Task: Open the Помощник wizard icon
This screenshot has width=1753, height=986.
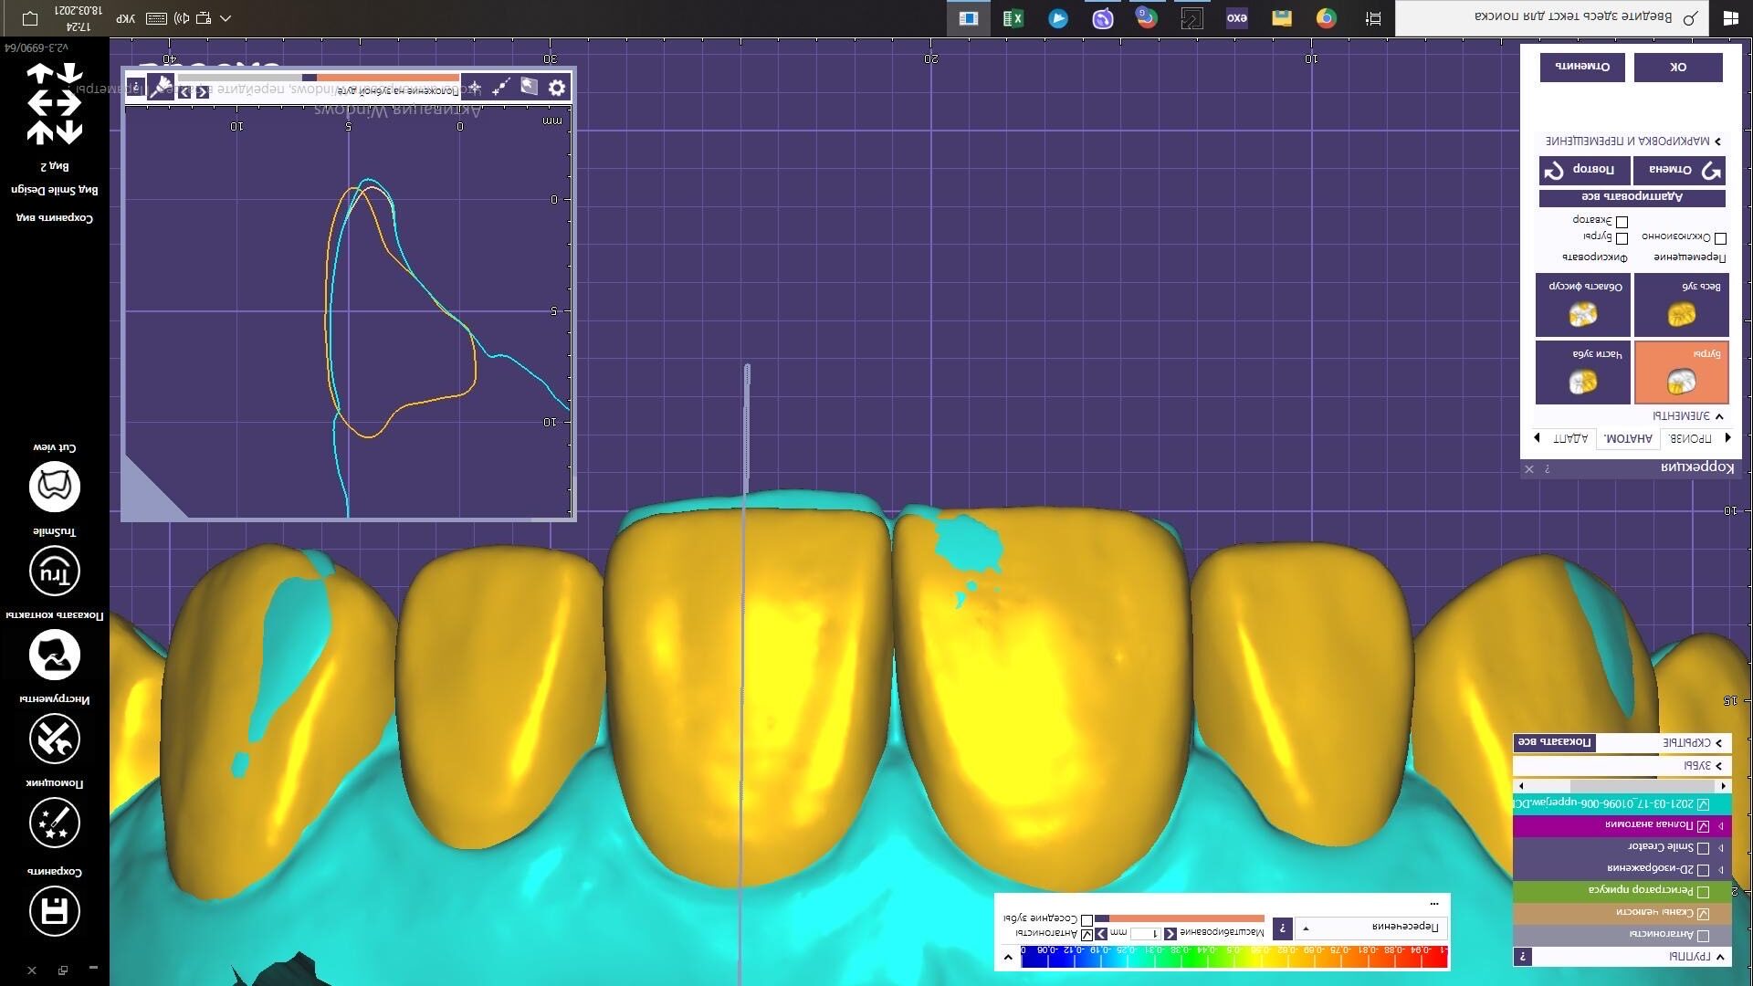Action: tap(55, 823)
